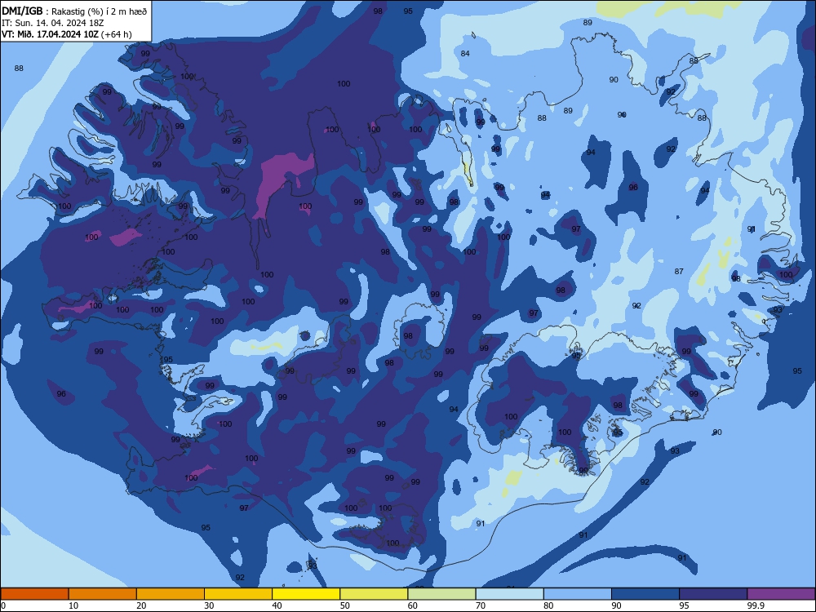The image size is (816, 612).
Task: Select the bright yellow 40–50 legend swatch
Action: tap(306, 594)
